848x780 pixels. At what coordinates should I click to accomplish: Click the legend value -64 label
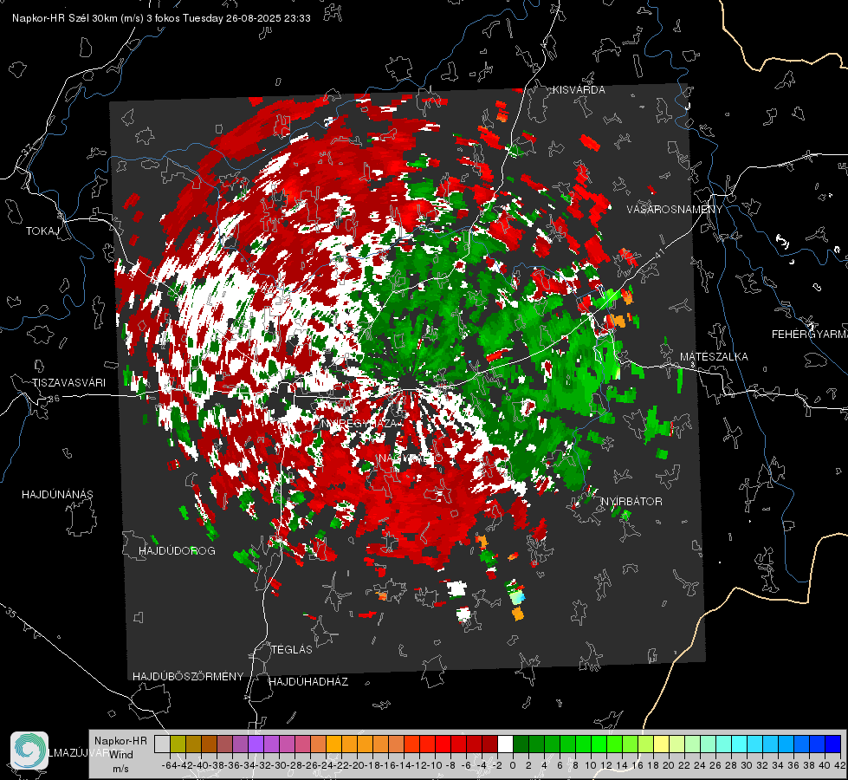point(169,765)
